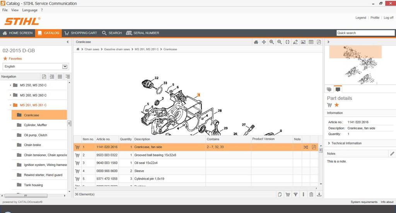Open the Favorites star link in the sidebar
Viewport: 396px width, 213px height.
point(12,59)
